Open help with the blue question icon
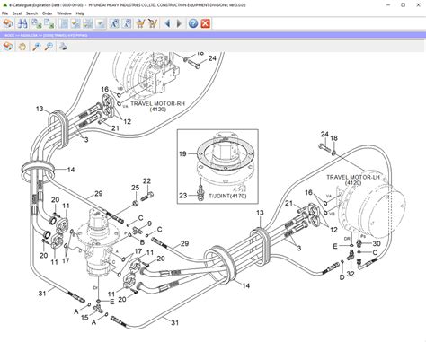The width and height of the screenshot is (426, 342). tap(193, 23)
